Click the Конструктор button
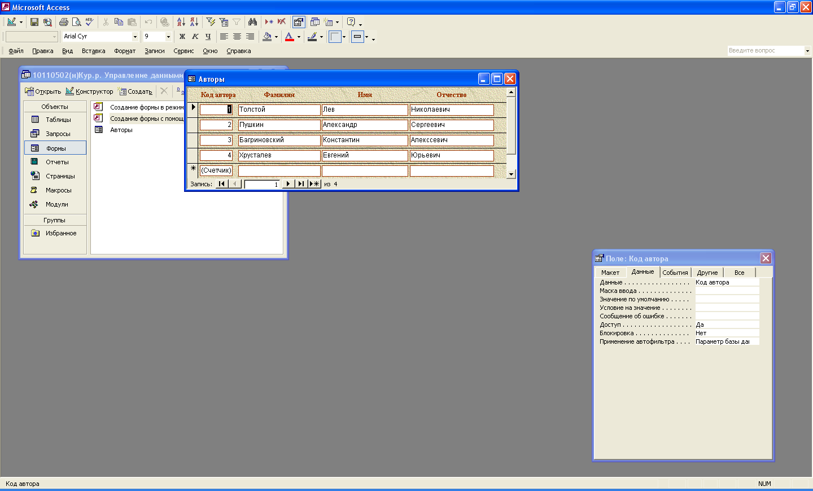The width and height of the screenshot is (813, 491). [89, 91]
